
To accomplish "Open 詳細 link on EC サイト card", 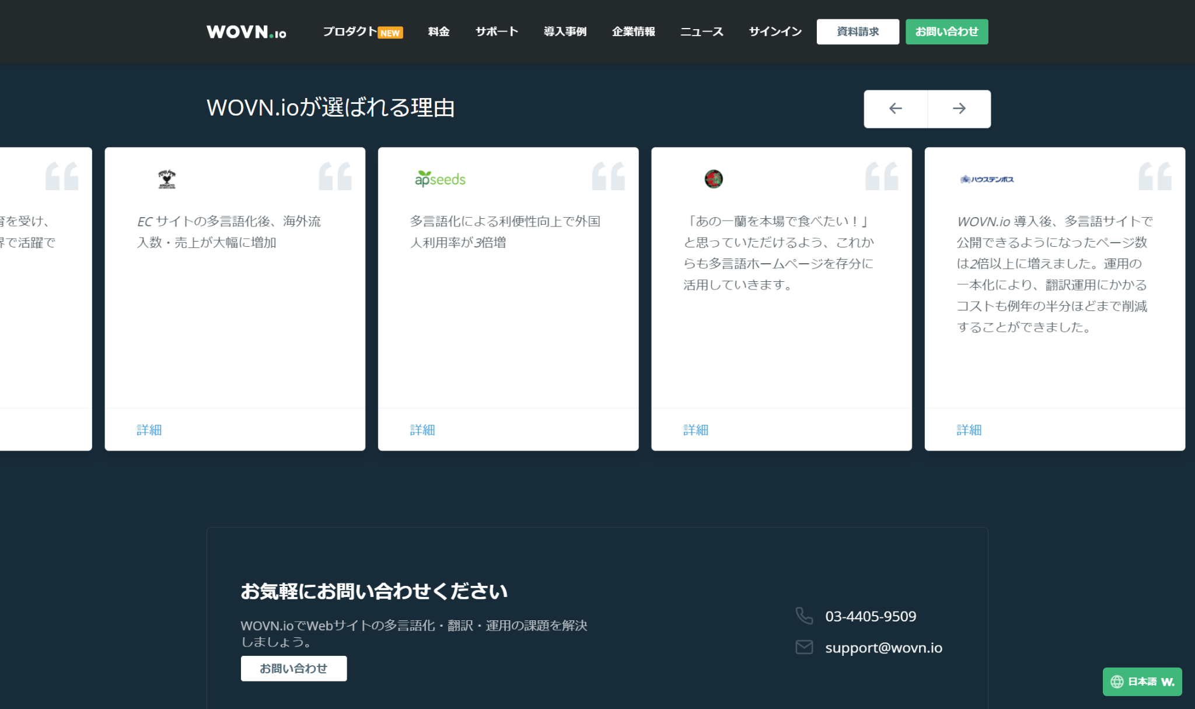I will click(149, 430).
